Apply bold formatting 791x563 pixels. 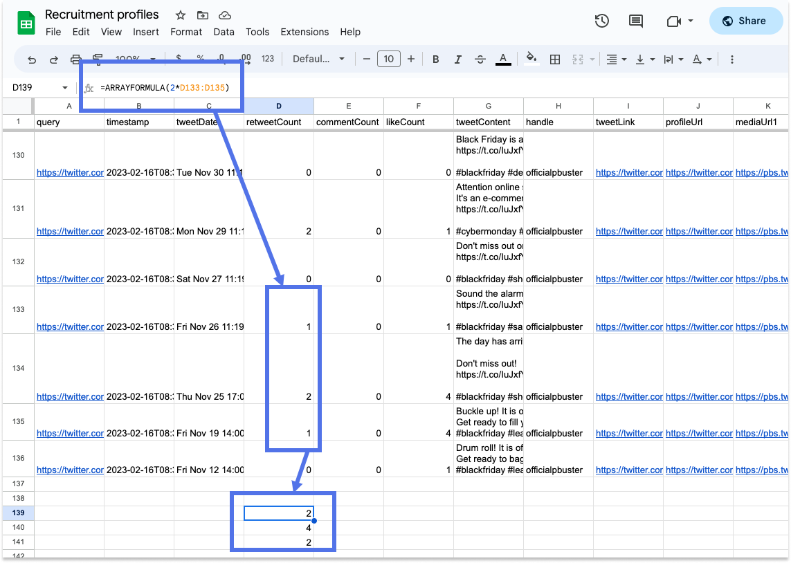[435, 59]
